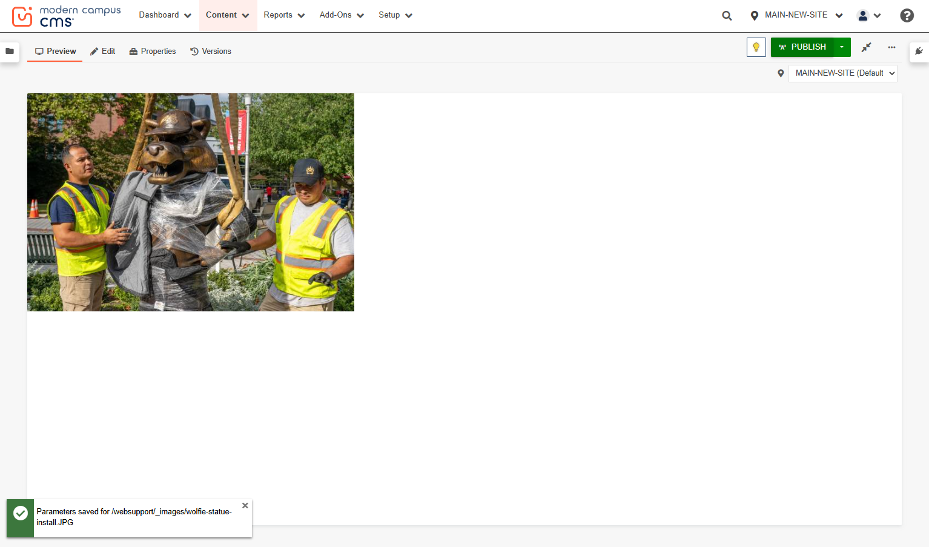The height and width of the screenshot is (547, 929).
Task: Click the green success checkmark icon
Action: 21,513
